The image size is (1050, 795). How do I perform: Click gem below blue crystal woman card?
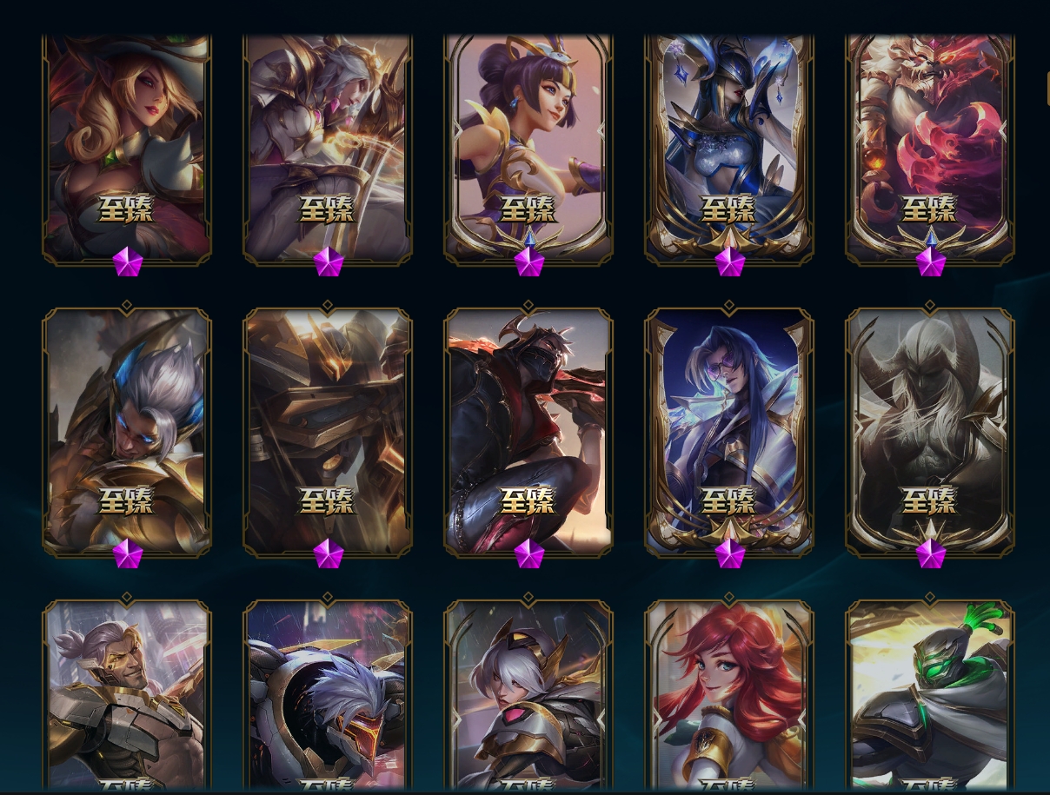(730, 262)
